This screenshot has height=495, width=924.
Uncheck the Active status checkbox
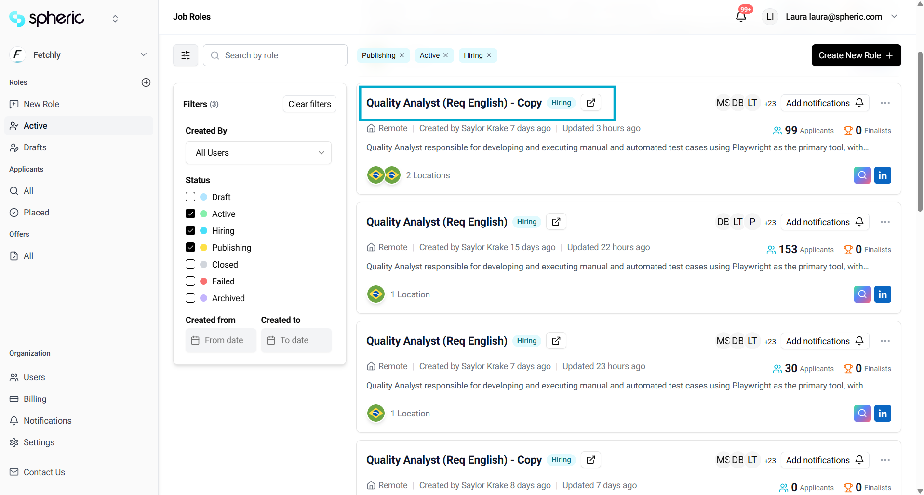point(190,214)
